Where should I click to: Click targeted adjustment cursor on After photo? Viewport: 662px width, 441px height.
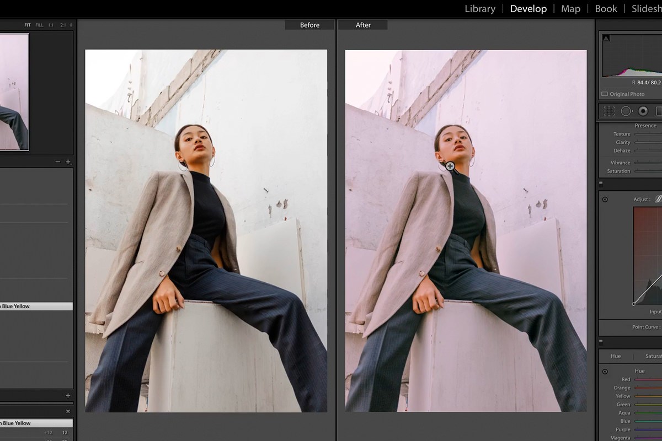(x=450, y=166)
